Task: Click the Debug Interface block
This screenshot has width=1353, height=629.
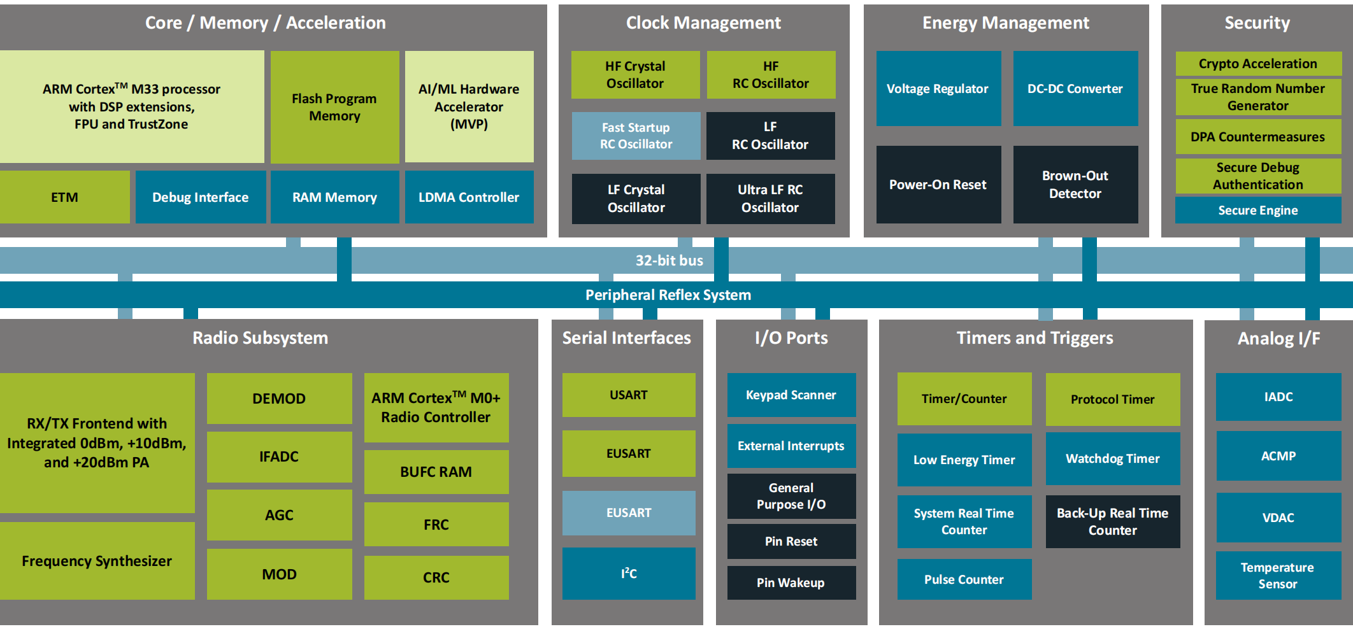Action: 201,197
